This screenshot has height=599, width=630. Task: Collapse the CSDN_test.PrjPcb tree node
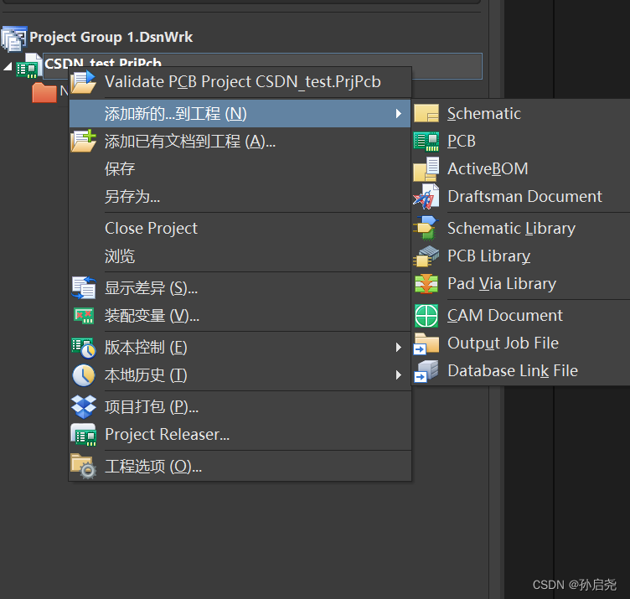8,66
